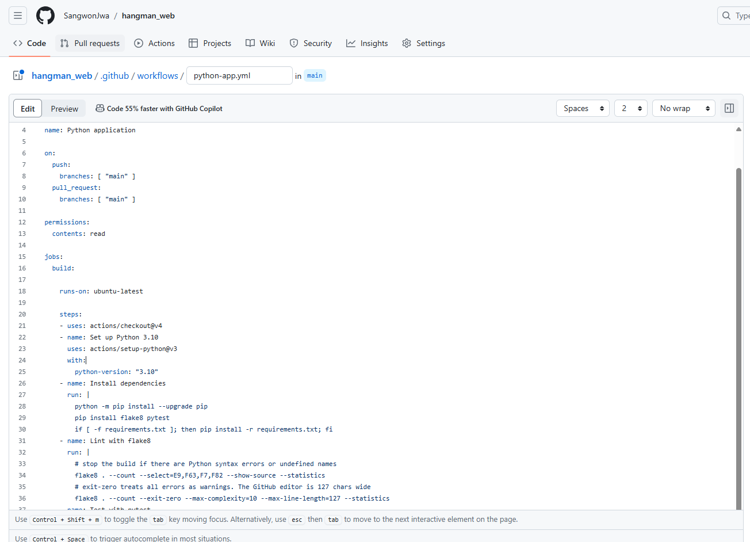Click the fork icon beside the file breadcrumb
Viewport: 750px width, 542px height.
pyautogui.click(x=17, y=75)
